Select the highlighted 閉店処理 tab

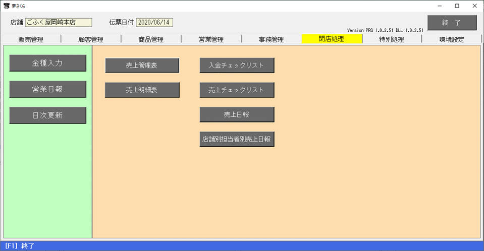pyautogui.click(x=332, y=39)
